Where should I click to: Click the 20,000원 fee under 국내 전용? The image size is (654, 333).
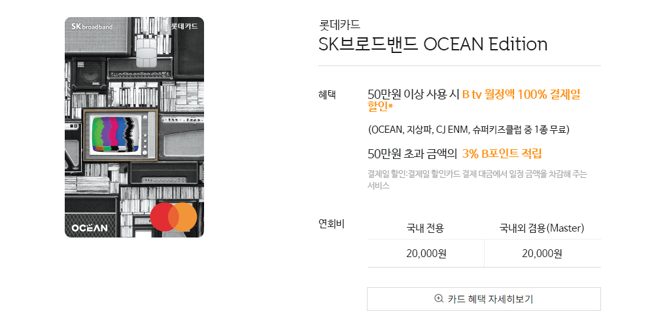[426, 254]
